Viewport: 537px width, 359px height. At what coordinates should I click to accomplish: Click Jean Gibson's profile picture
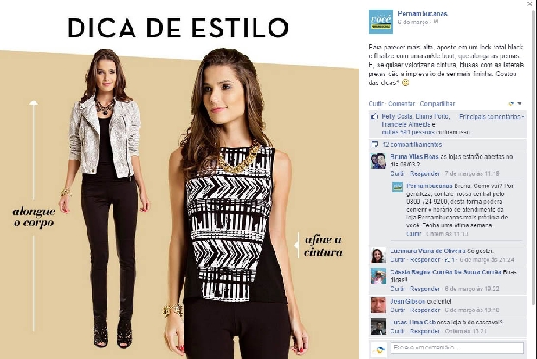[x=378, y=305]
